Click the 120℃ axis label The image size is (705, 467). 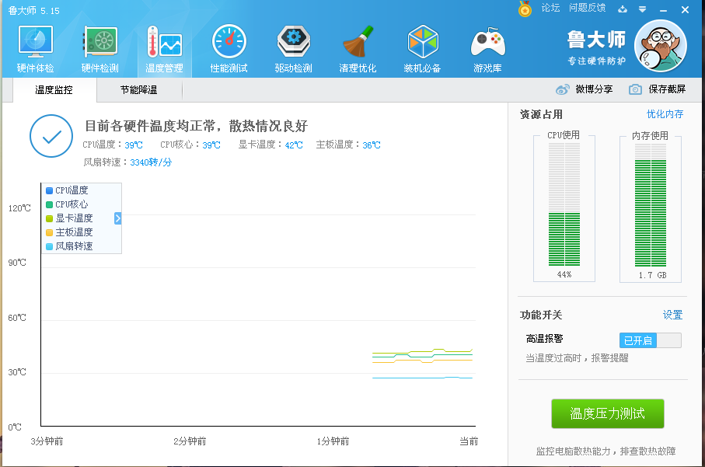click(19, 208)
